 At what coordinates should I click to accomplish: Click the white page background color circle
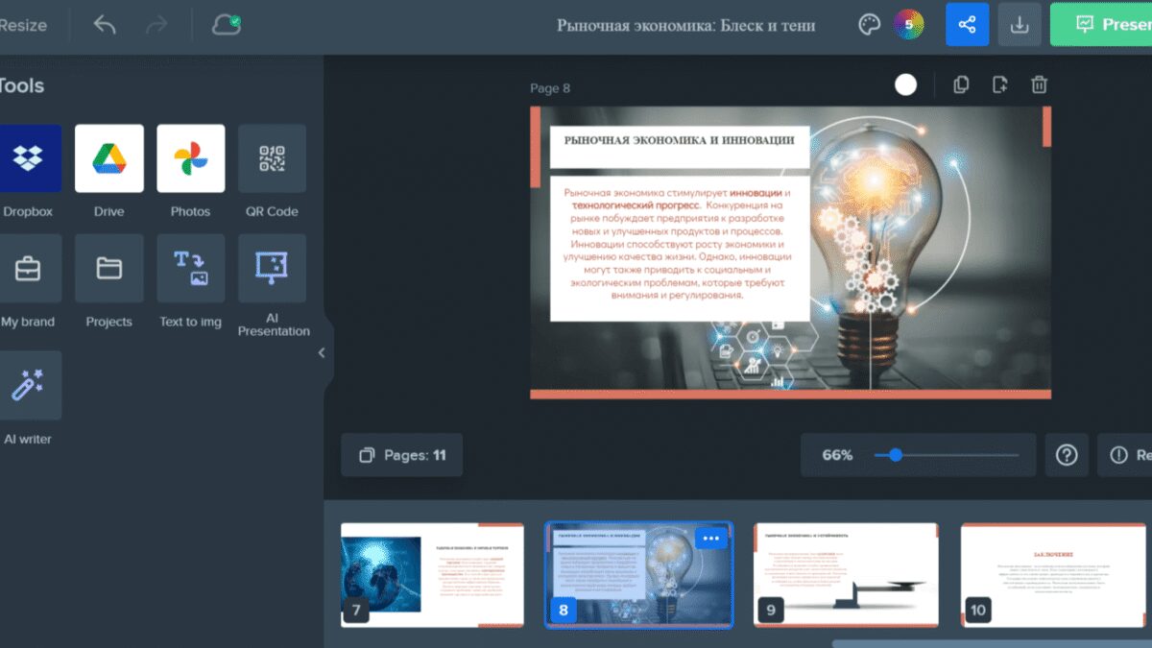click(905, 84)
